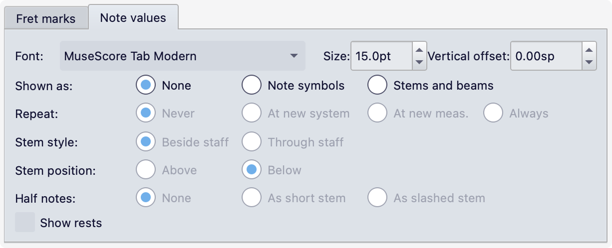Image resolution: width=612 pixels, height=248 pixels.
Task: Set Repeat to At new system
Action: click(x=252, y=114)
